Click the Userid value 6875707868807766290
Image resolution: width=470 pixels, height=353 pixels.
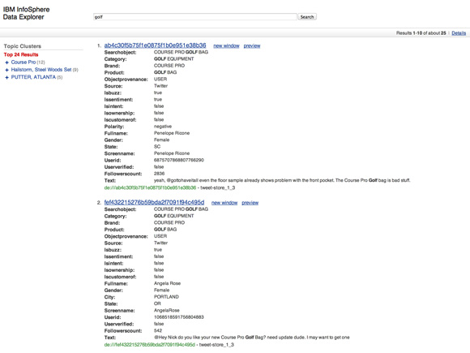[x=179, y=160]
